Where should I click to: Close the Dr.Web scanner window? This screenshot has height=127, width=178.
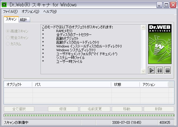pyautogui.click(x=173, y=5)
